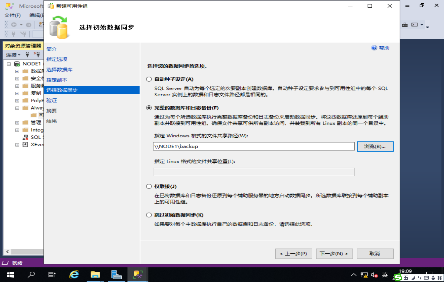Click the muted volume icon in system tray
Screen dimensions: 444x282
374,275
